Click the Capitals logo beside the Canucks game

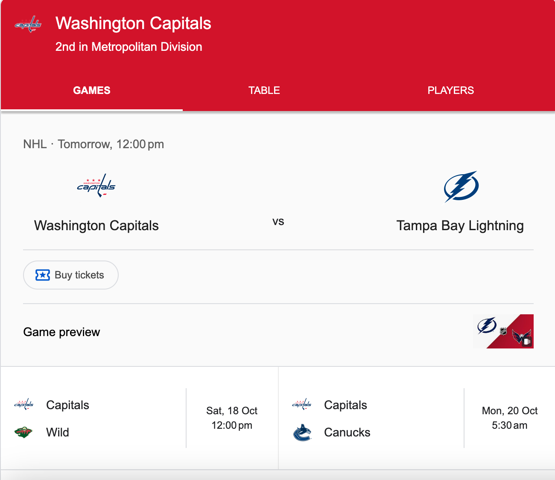click(x=302, y=404)
